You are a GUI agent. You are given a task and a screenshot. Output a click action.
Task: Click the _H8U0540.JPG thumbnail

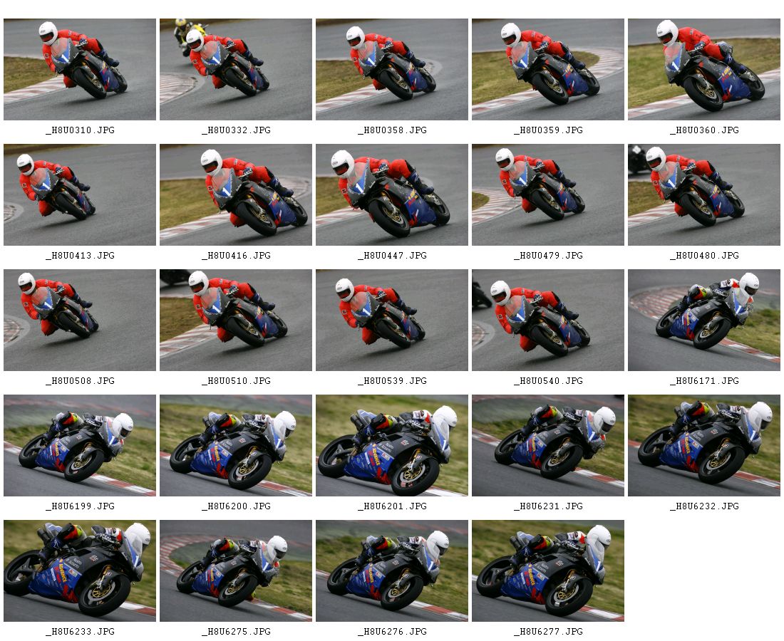[548, 320]
